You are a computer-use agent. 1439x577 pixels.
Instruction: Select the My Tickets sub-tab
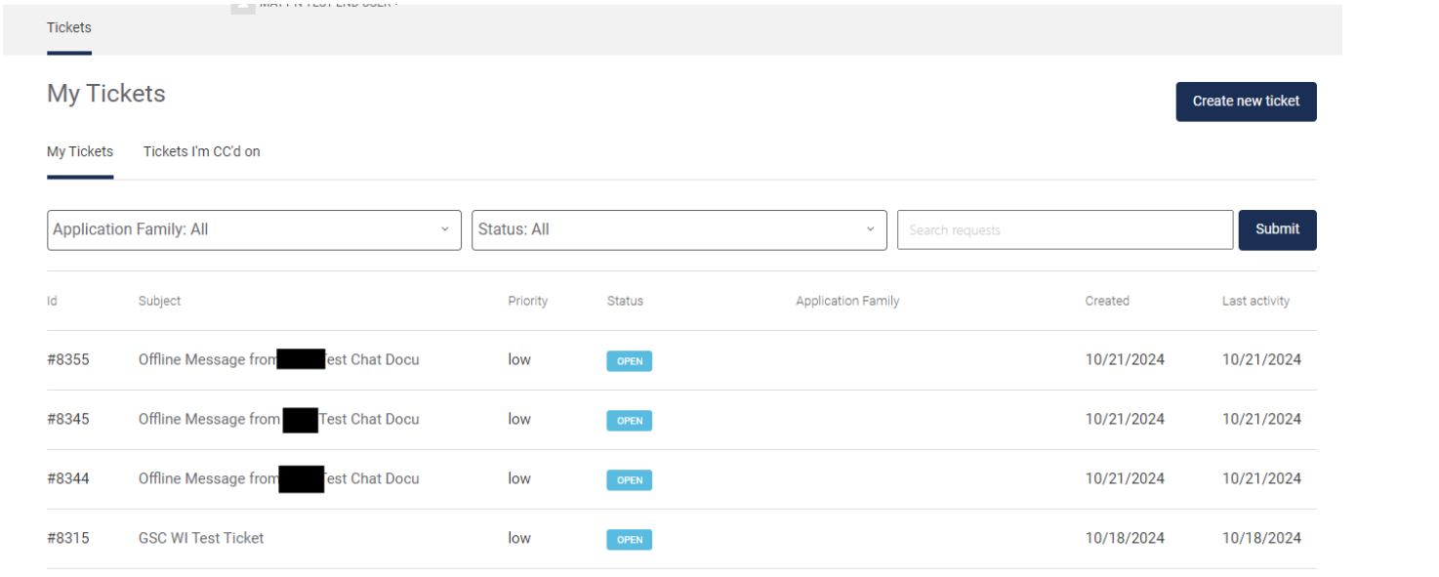80,151
